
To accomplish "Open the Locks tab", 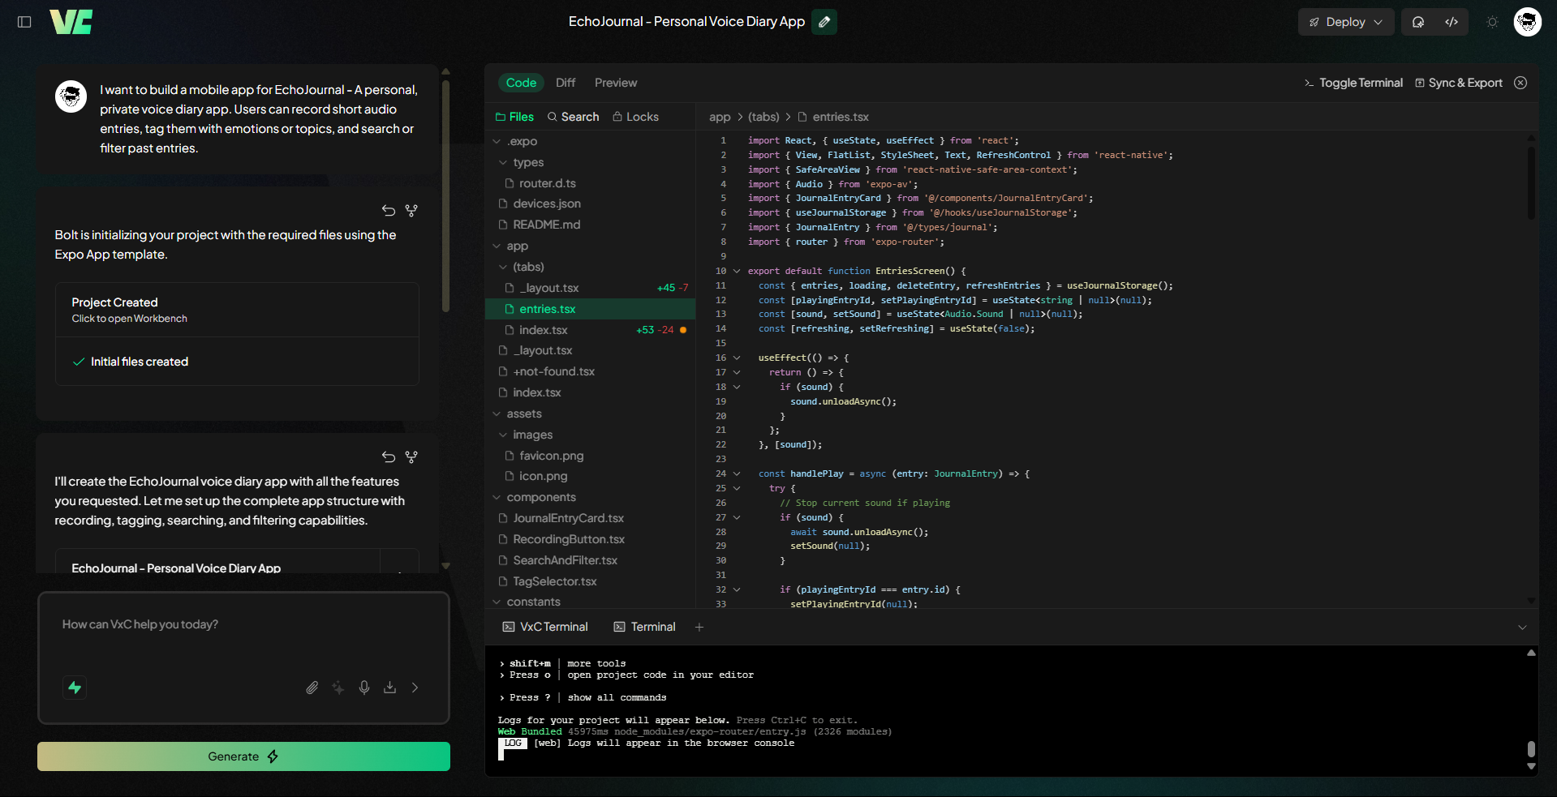I will point(635,117).
